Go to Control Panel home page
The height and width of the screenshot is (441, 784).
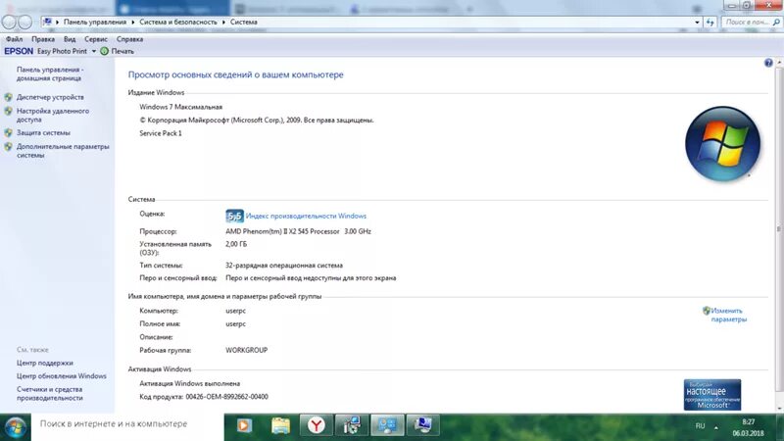[50, 73]
